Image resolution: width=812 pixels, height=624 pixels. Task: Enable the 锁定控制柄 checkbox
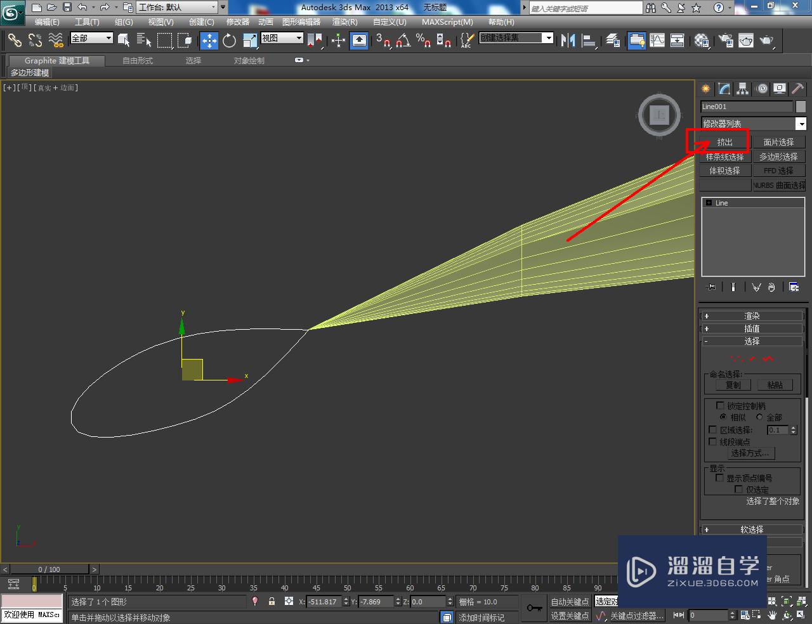(720, 405)
